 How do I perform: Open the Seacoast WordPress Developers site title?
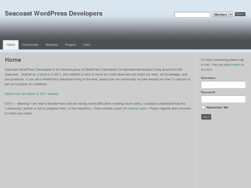(x=54, y=13)
